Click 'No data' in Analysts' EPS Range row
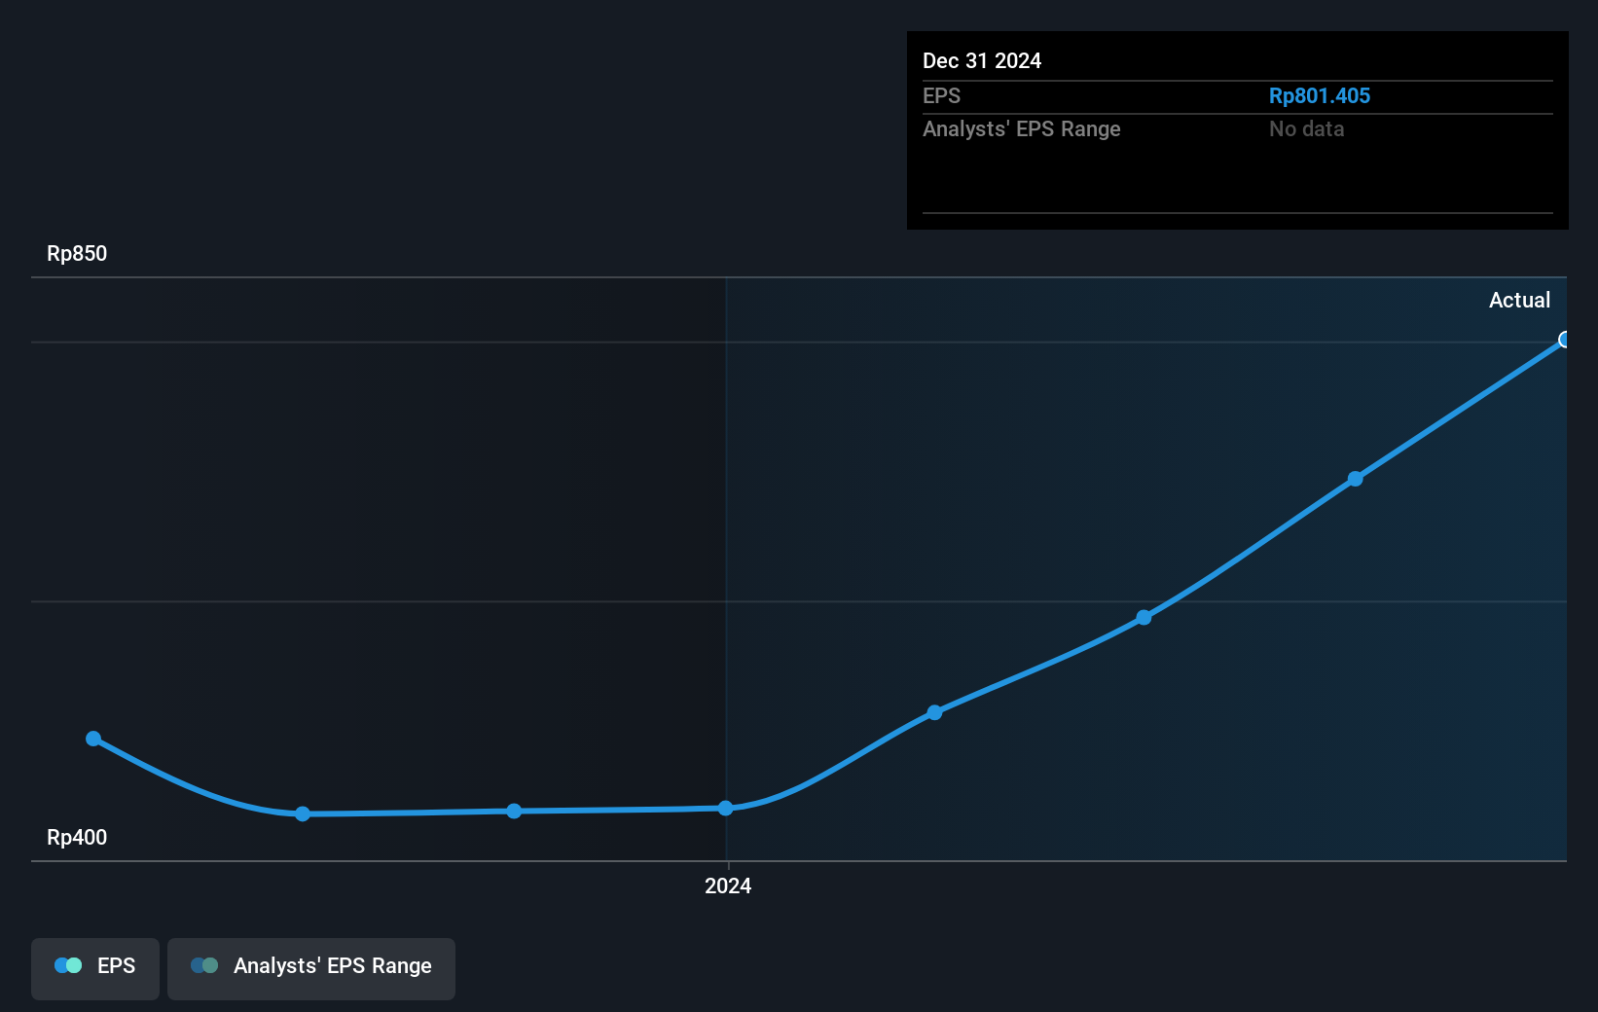Image resolution: width=1598 pixels, height=1012 pixels. (1306, 128)
